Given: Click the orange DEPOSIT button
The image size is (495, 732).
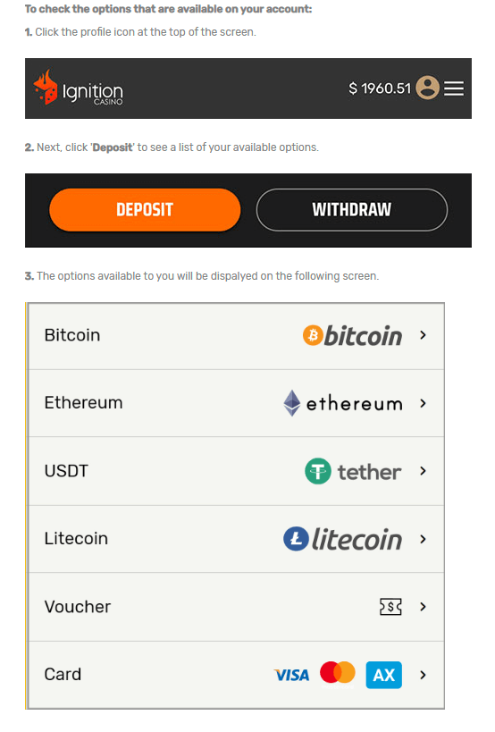Looking at the screenshot, I should (145, 210).
